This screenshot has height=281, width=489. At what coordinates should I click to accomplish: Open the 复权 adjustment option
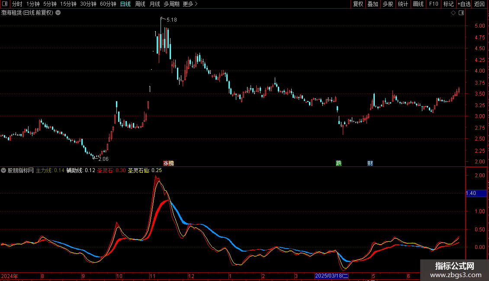358,4
